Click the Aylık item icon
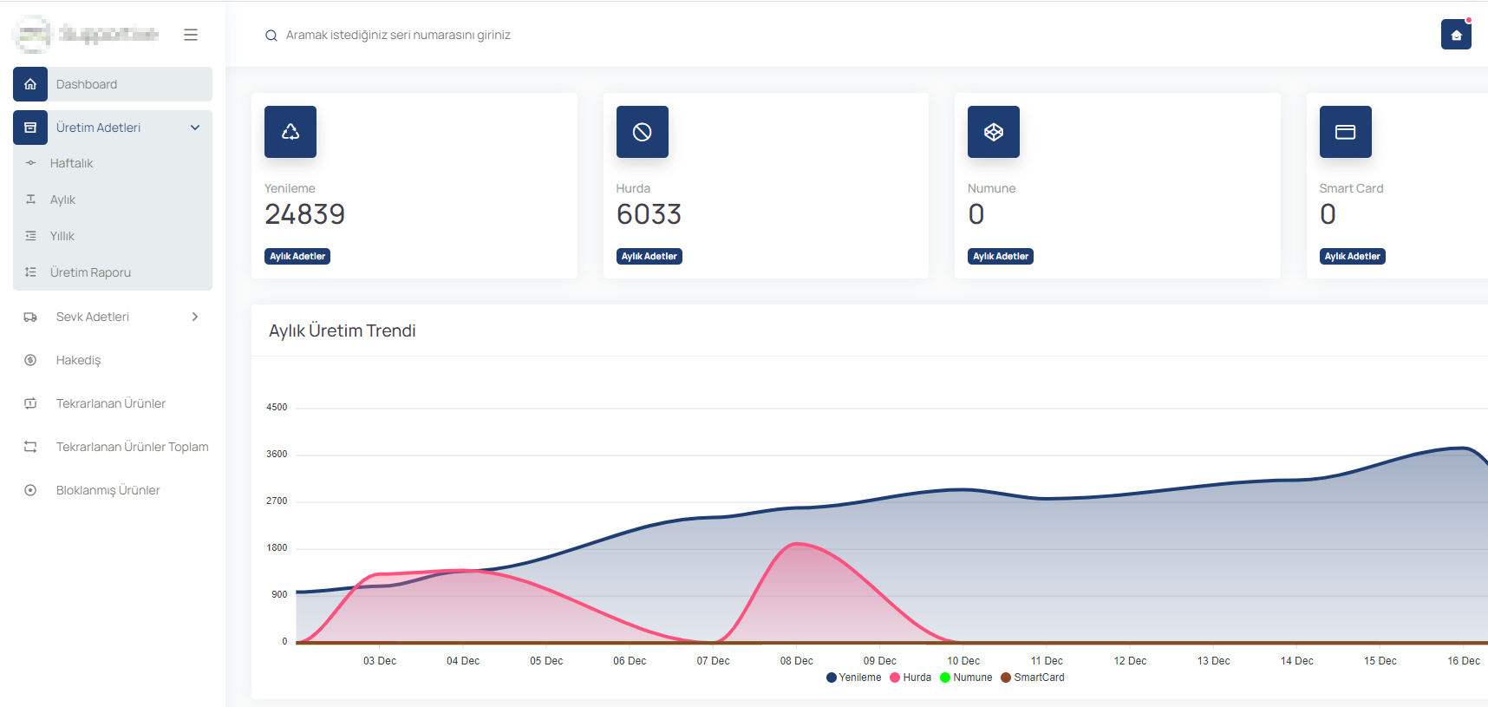Image resolution: width=1488 pixels, height=707 pixels. point(31,200)
